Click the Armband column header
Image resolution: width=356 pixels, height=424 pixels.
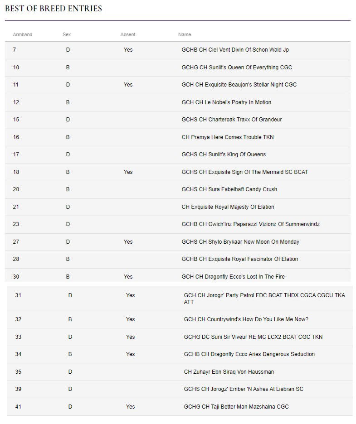[x=23, y=34]
